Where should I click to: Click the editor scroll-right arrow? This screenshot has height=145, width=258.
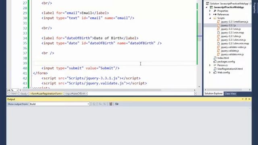point(195,90)
